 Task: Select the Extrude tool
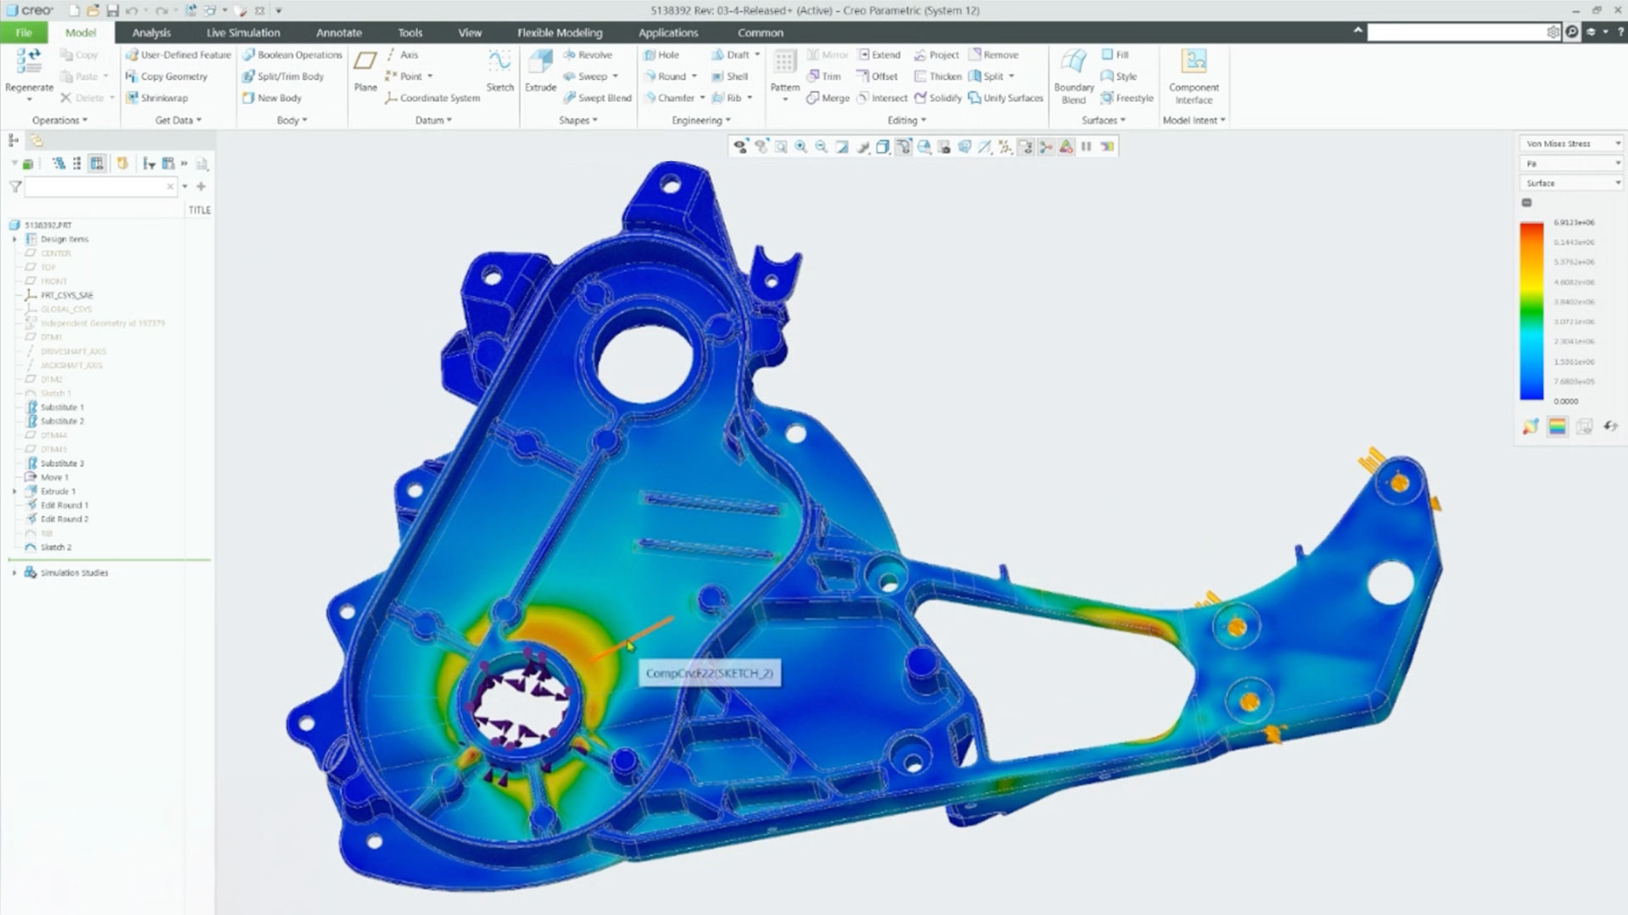540,70
